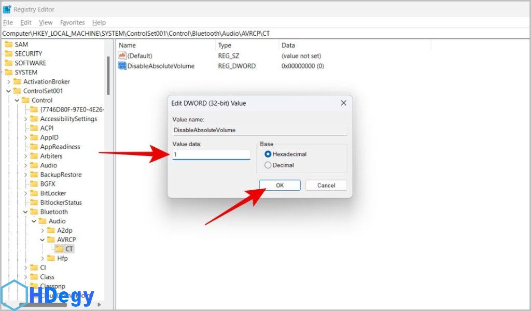Open the Favorites menu
The height and width of the screenshot is (311, 531).
[72, 22]
